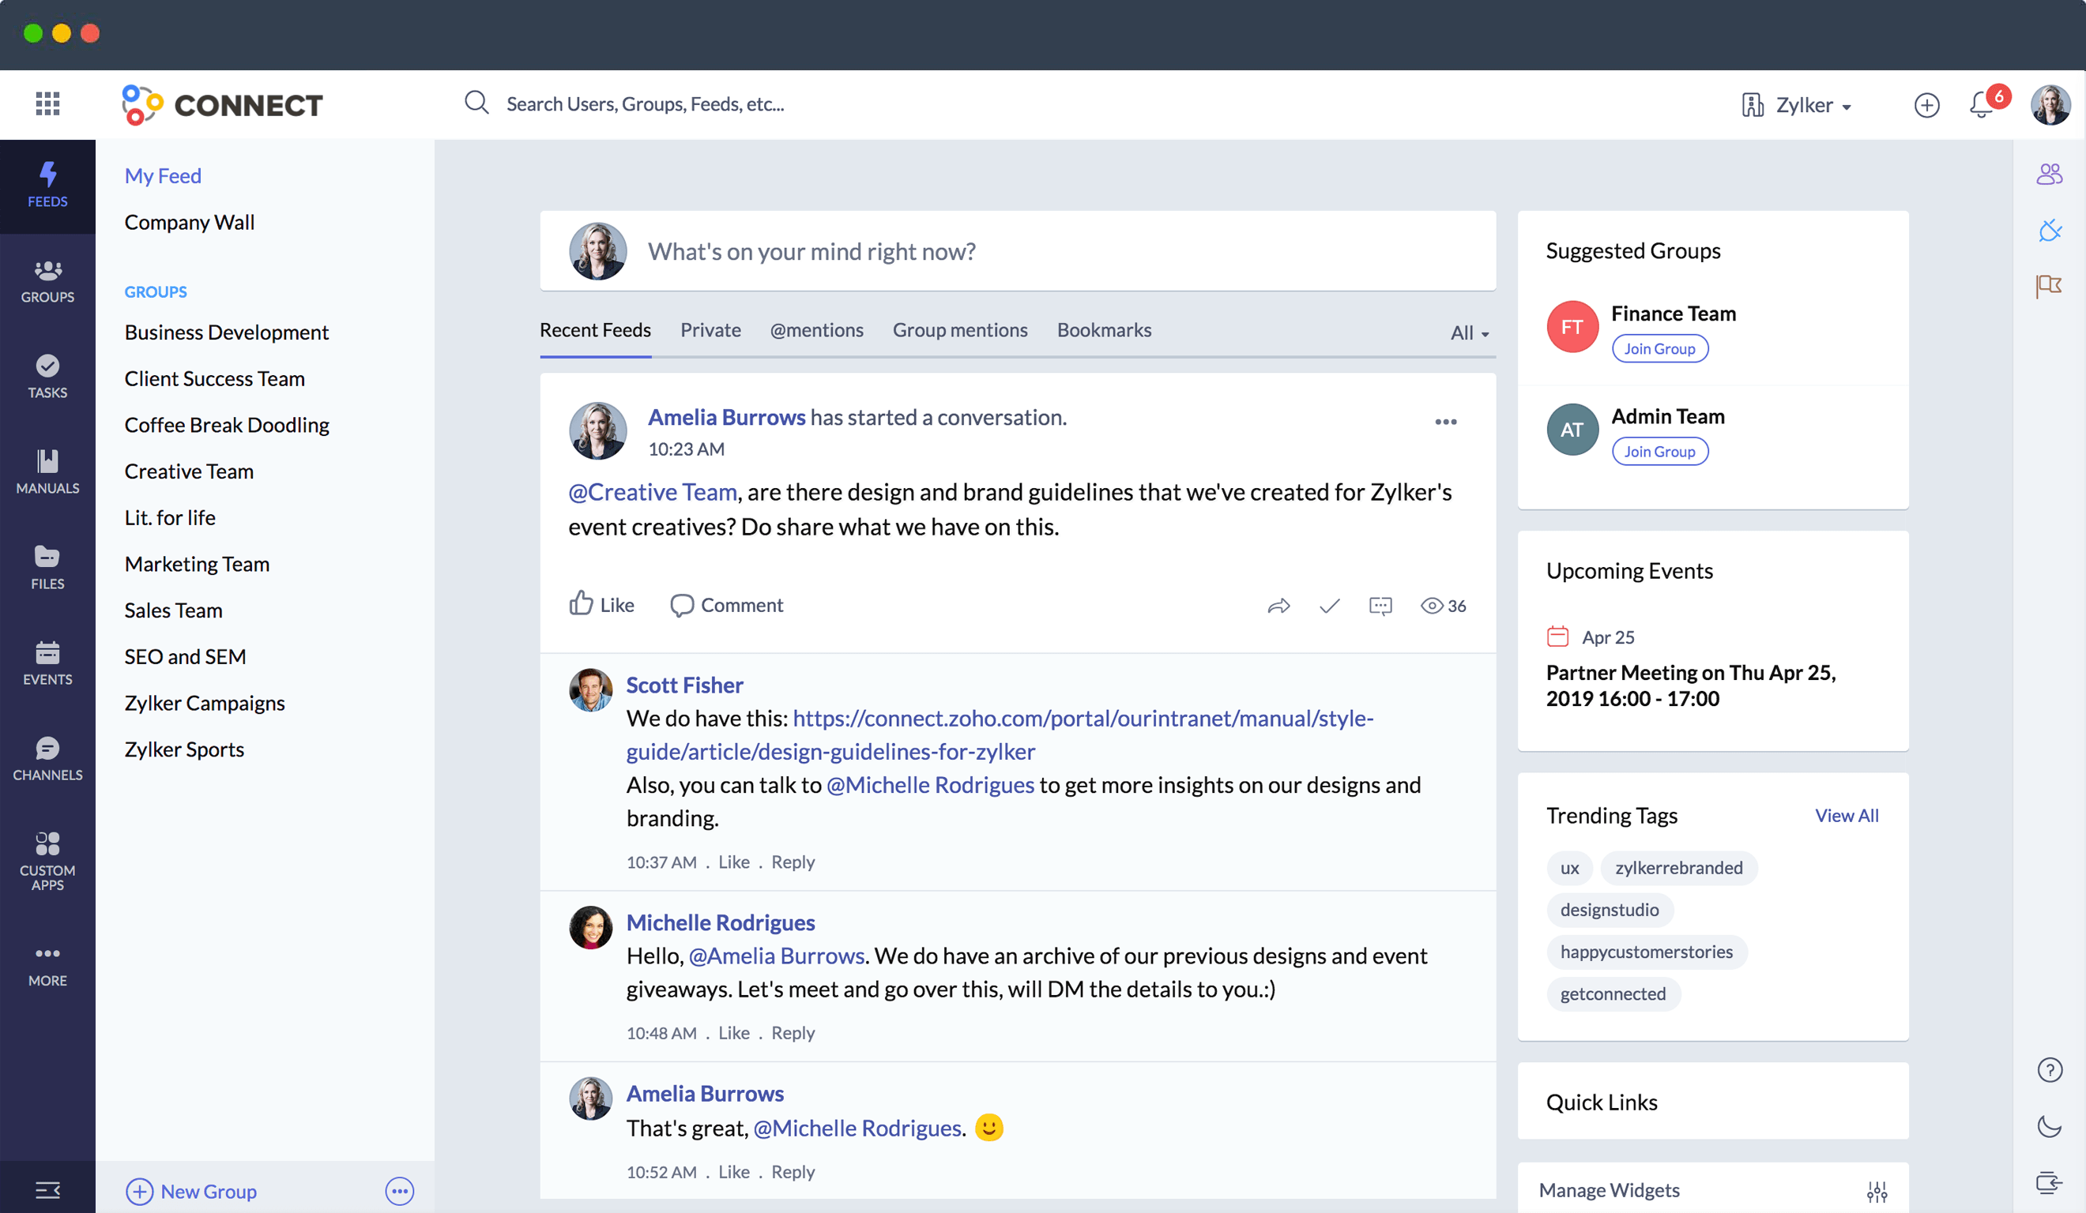This screenshot has width=2086, height=1213.
Task: Open the groups options ellipsis beside New Group
Action: coord(400,1192)
